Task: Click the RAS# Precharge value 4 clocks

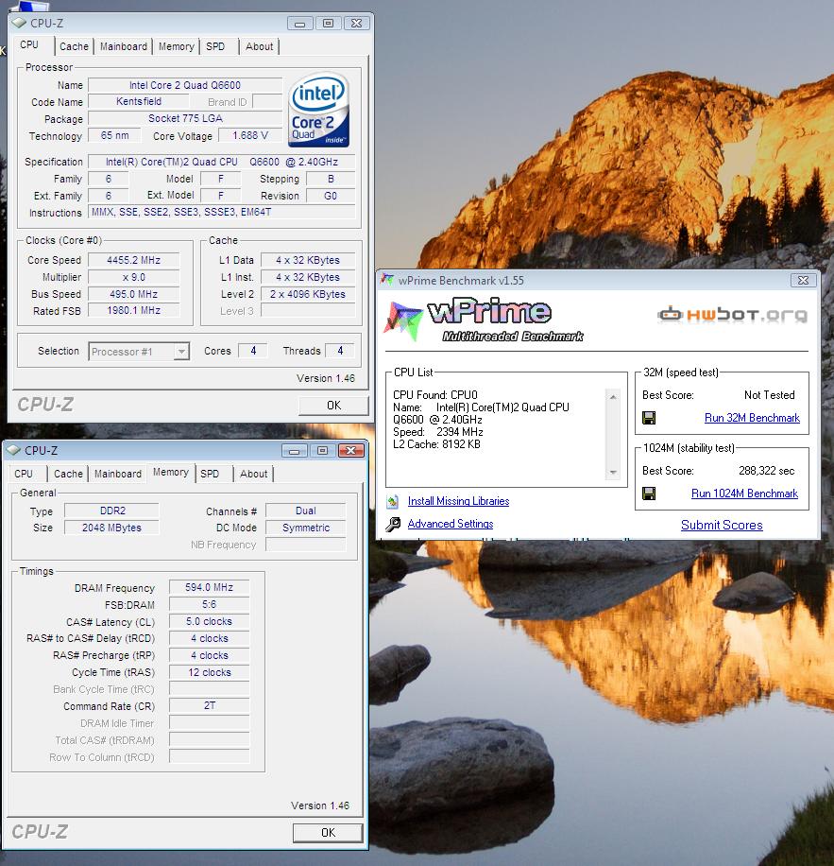Action: point(209,655)
